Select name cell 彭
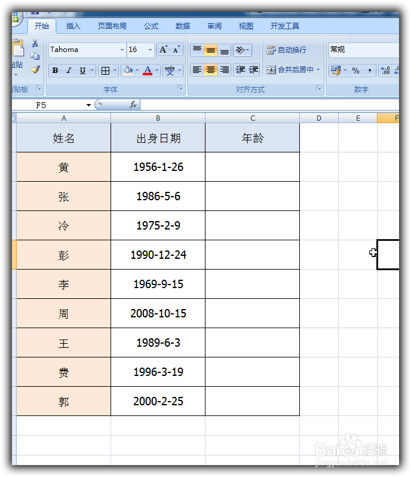Screen dimensions: 411x477 point(63,255)
